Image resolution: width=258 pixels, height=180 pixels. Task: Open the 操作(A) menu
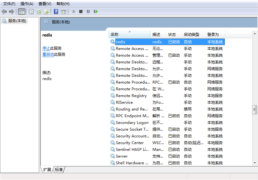coord(27,4)
